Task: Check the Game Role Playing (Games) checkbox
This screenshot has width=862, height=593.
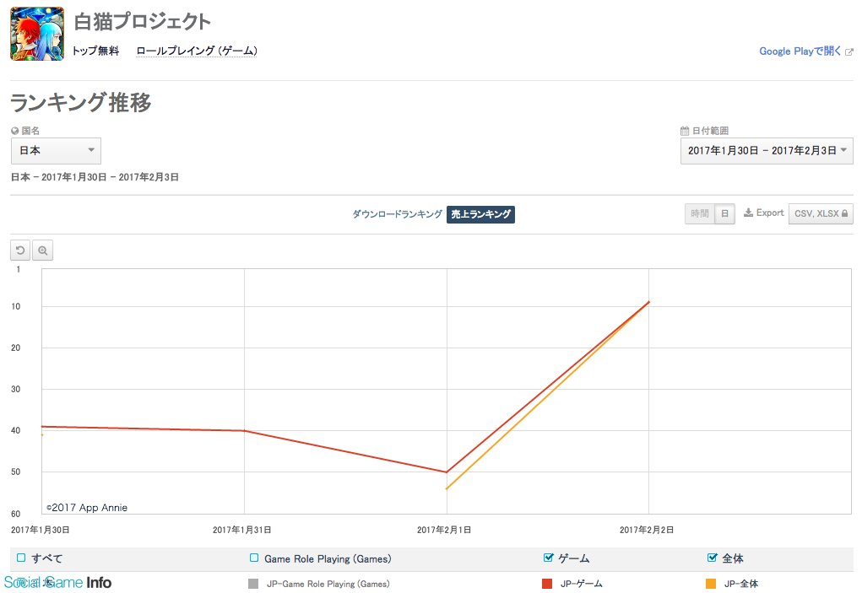Action: [254, 558]
